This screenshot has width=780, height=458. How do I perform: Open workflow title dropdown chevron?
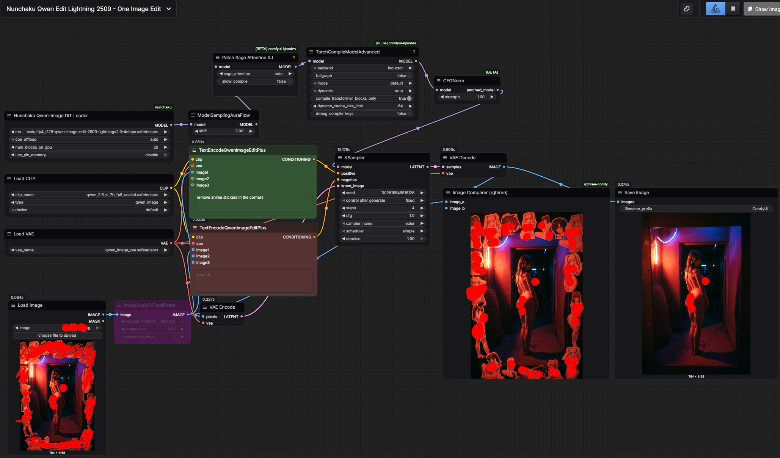coord(169,9)
